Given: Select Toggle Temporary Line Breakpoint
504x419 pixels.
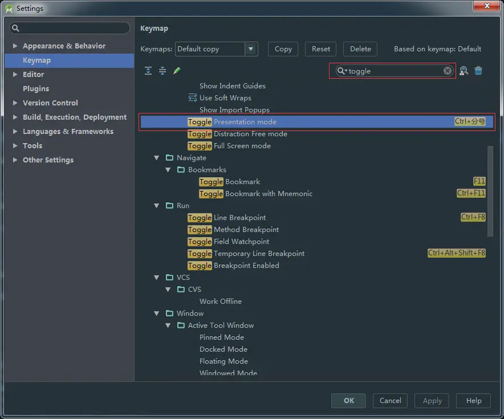Looking at the screenshot, I should pyautogui.click(x=246, y=253).
